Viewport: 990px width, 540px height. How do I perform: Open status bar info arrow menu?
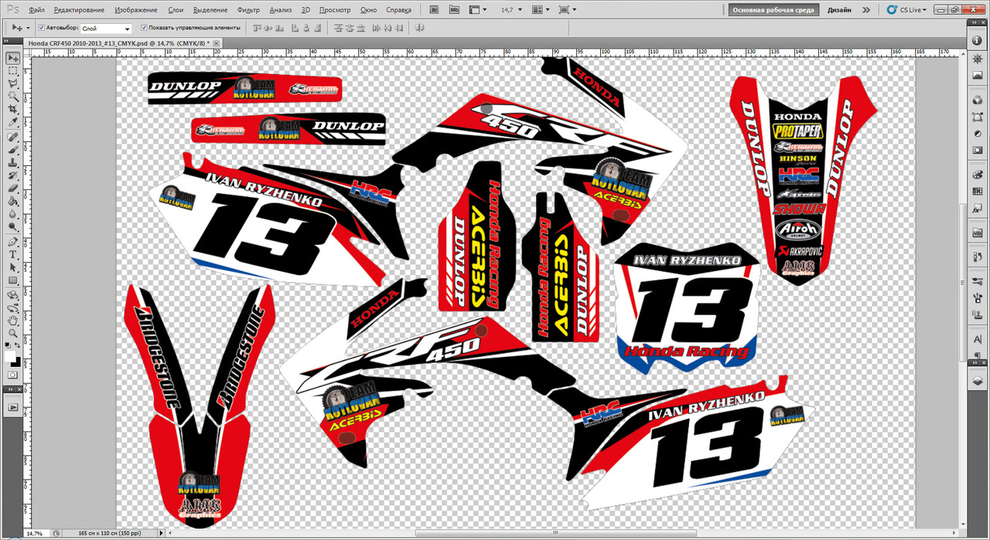coord(161,533)
